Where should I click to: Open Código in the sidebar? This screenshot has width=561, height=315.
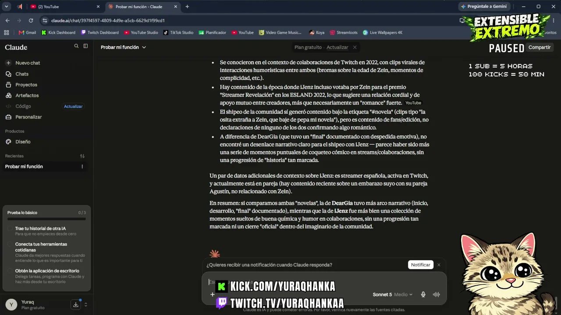click(x=23, y=106)
